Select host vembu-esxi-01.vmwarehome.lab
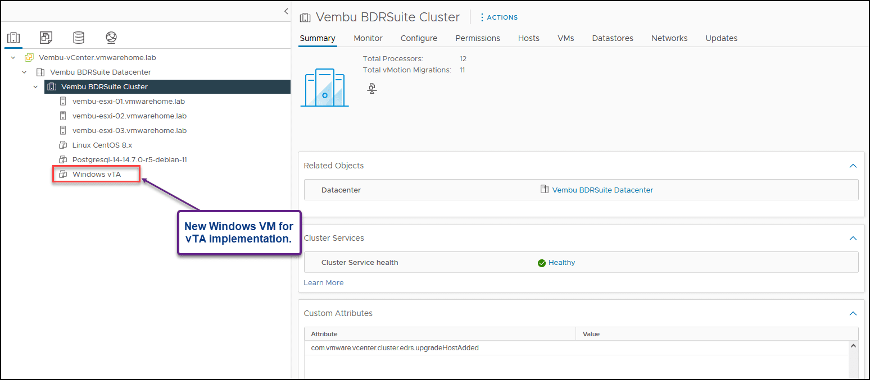The width and height of the screenshot is (870, 380). pyautogui.click(x=129, y=102)
